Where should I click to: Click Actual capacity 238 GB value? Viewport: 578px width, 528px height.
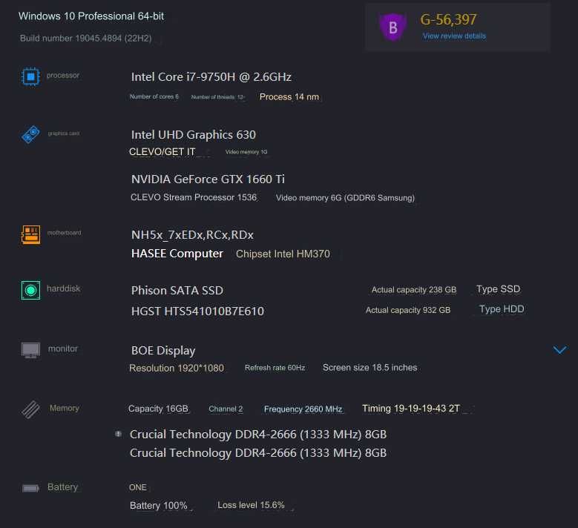[414, 290]
